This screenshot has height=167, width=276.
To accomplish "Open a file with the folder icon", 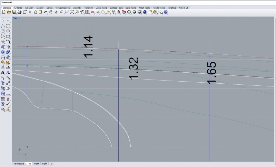I will (x=9, y=12).
